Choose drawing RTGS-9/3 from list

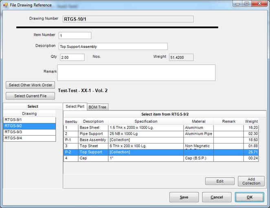tap(29, 132)
